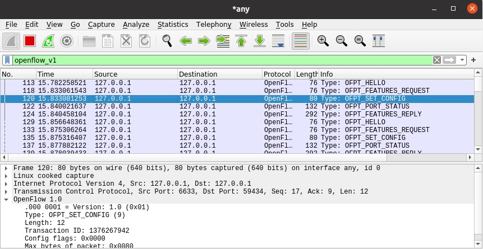Viewport: 483px width, 249px height.
Task: Sort by the No. column header
Action: pyautogui.click(x=18, y=74)
